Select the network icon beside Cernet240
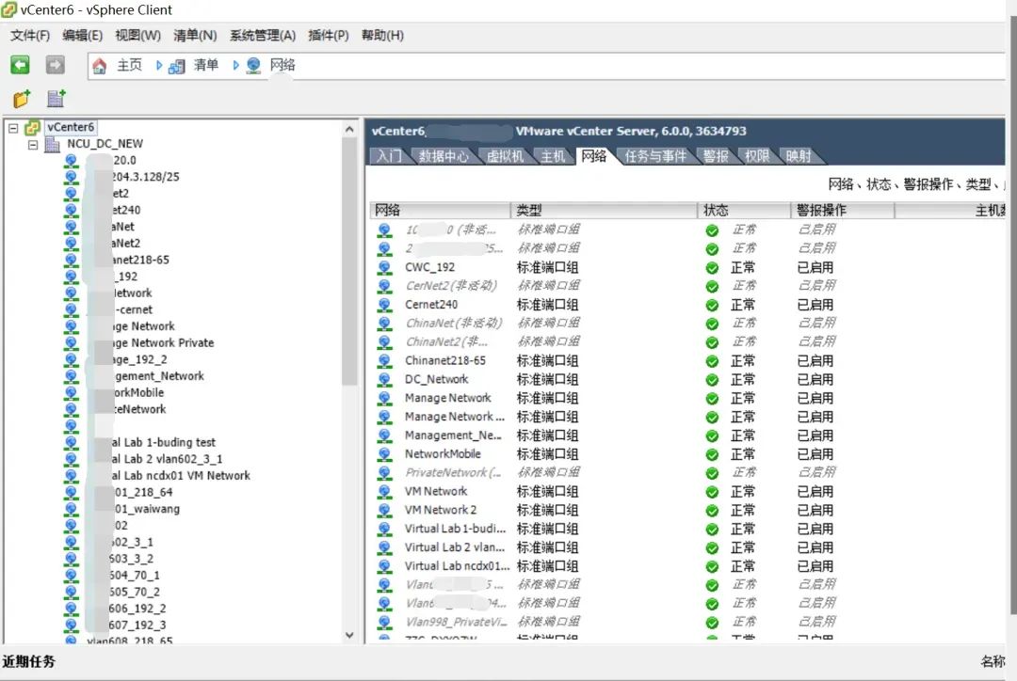The width and height of the screenshot is (1017, 681). 385,304
